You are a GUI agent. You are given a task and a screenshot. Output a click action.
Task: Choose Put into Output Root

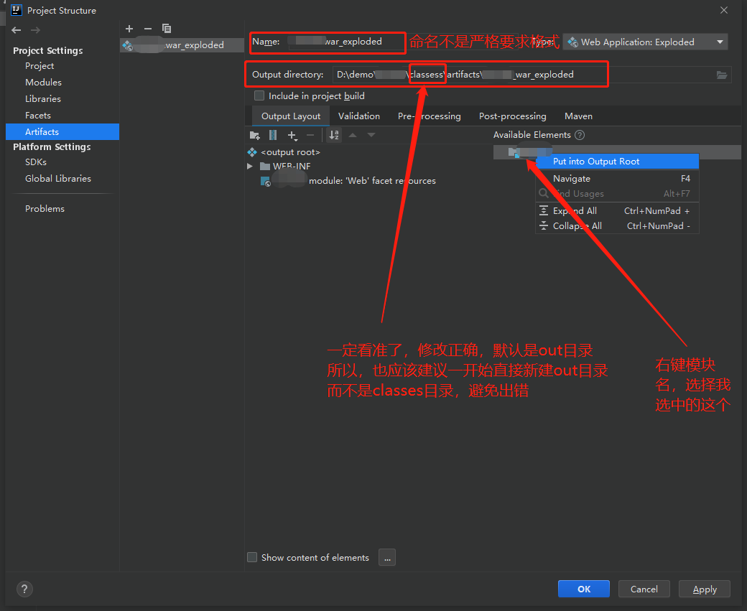(x=618, y=162)
